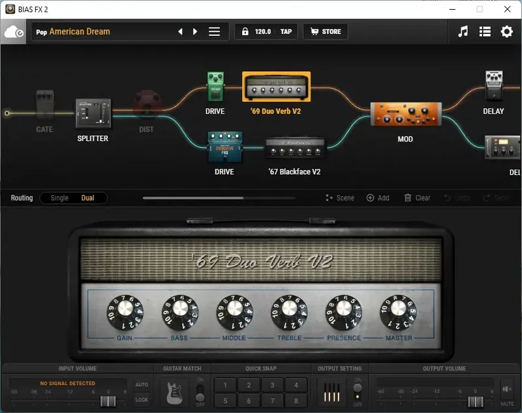This screenshot has height=413, width=522.
Task: Mute output with MUTE speaker icon
Action: pyautogui.click(x=507, y=390)
